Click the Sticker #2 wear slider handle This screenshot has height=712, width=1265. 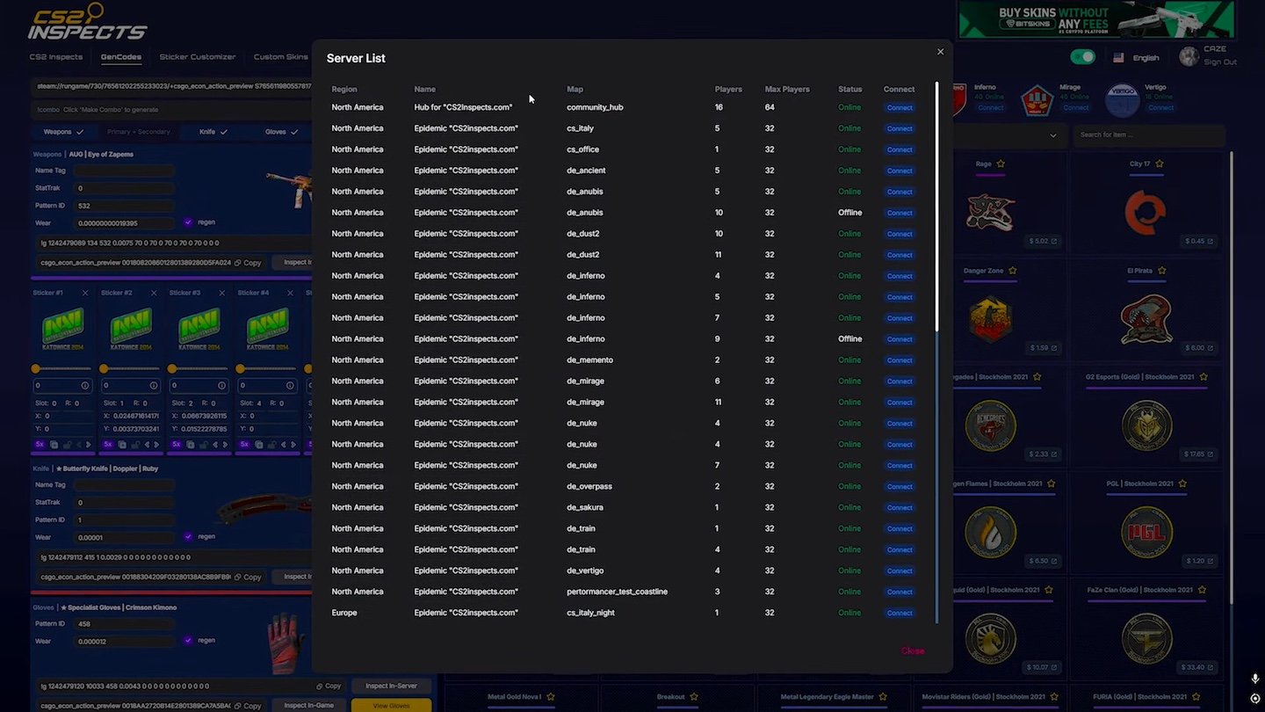104,369
